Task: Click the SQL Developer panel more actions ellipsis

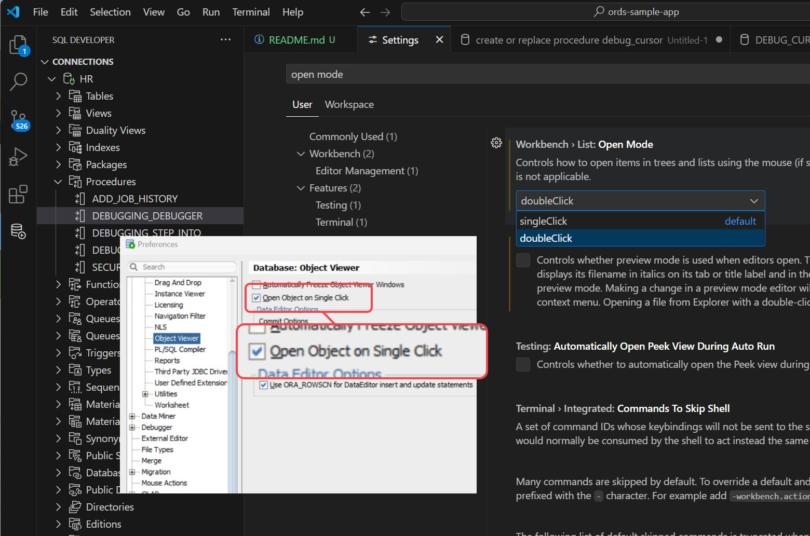Action: tap(225, 40)
